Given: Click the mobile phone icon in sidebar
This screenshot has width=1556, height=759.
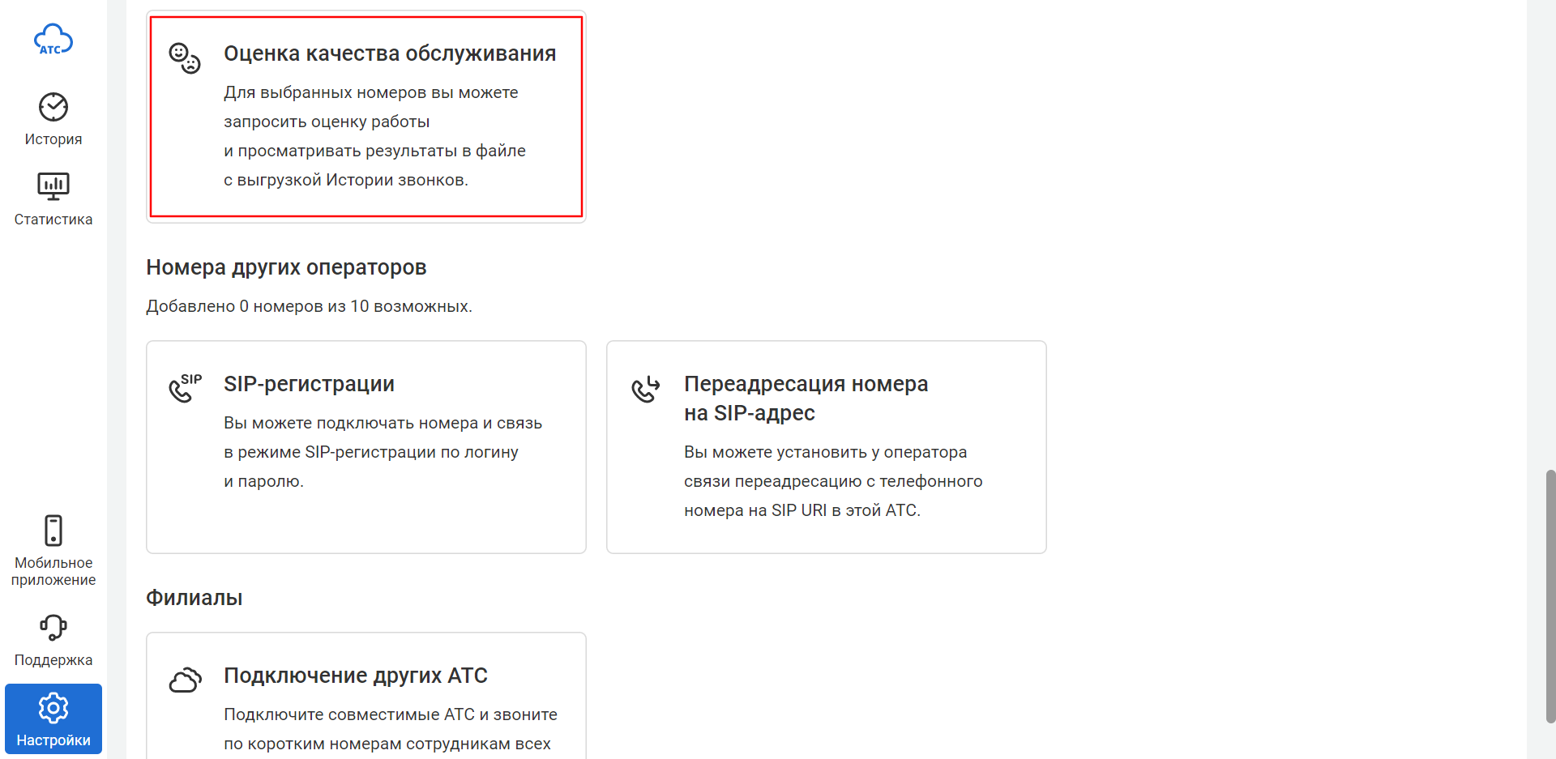Looking at the screenshot, I should pyautogui.click(x=53, y=531).
